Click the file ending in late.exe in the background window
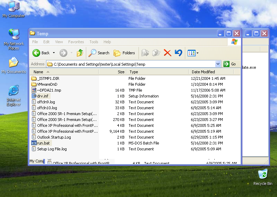Screen dimensions: 277x197 [x=249, y=67]
